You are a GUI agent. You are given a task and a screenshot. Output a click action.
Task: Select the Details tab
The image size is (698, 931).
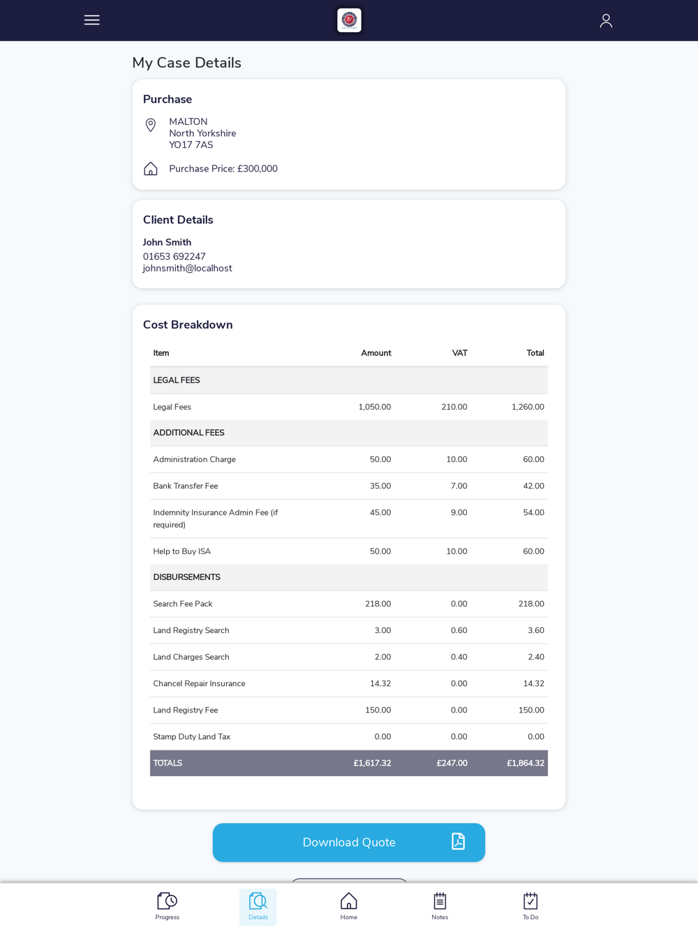pyautogui.click(x=258, y=907)
